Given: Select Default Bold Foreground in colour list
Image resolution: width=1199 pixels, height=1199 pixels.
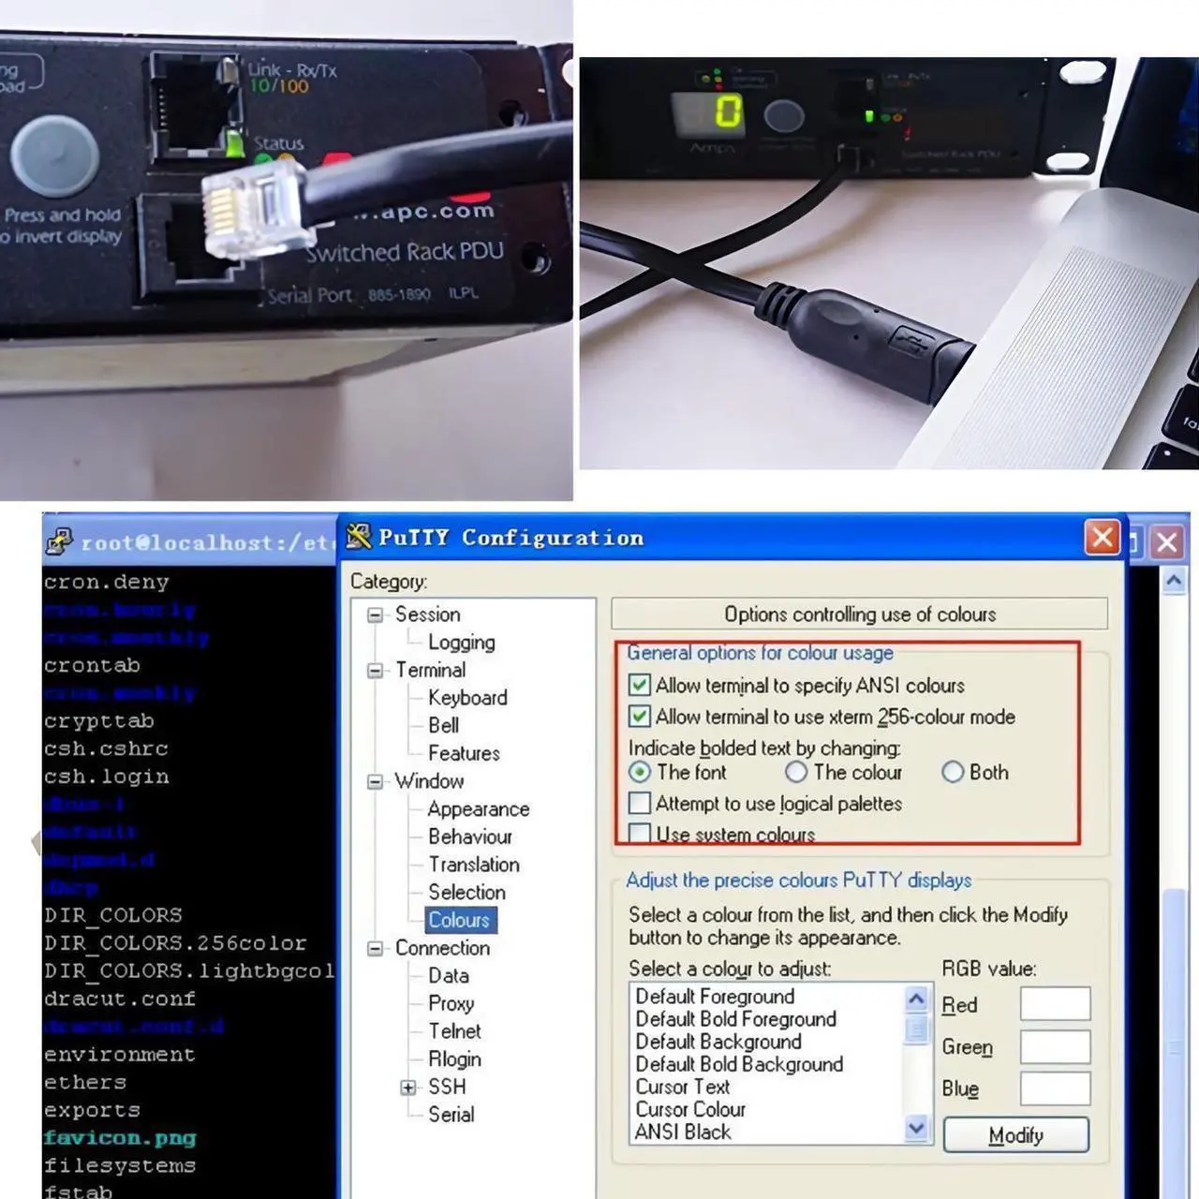Looking at the screenshot, I should 735,1019.
